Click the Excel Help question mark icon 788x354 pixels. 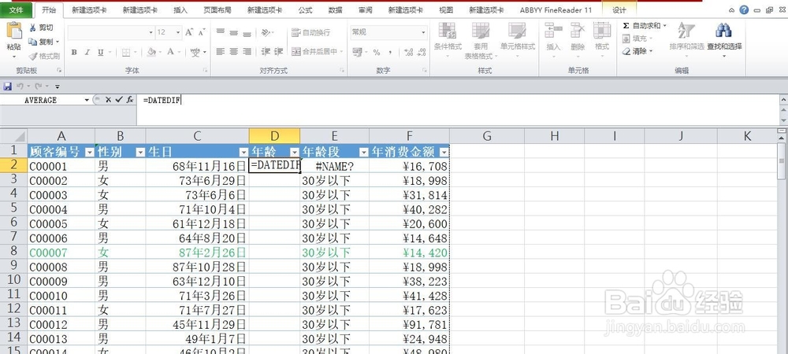click(744, 9)
